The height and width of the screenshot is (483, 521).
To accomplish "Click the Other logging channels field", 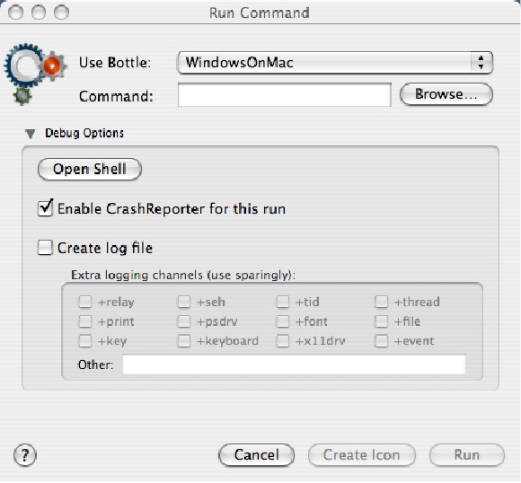I will coord(294,364).
